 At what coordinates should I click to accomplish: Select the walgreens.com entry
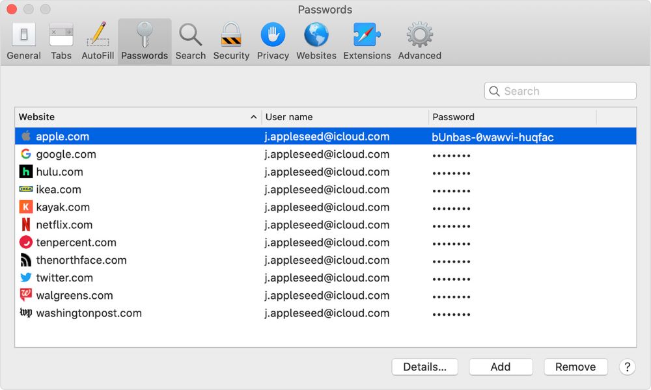pos(325,296)
